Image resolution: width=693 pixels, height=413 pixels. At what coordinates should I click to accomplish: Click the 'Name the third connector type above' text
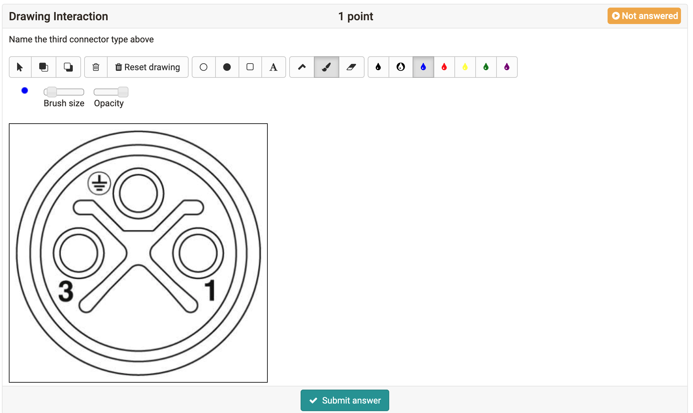tap(81, 40)
